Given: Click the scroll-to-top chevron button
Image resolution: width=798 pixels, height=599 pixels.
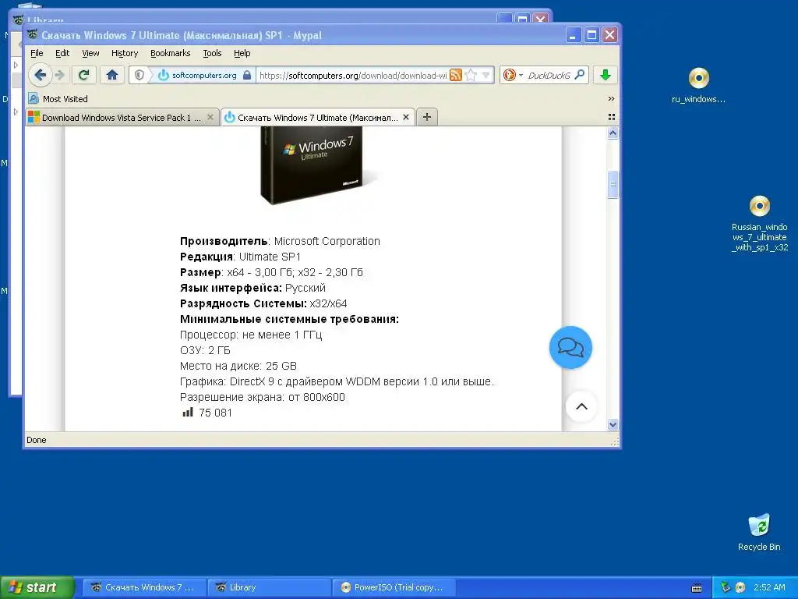Looking at the screenshot, I should (x=581, y=406).
